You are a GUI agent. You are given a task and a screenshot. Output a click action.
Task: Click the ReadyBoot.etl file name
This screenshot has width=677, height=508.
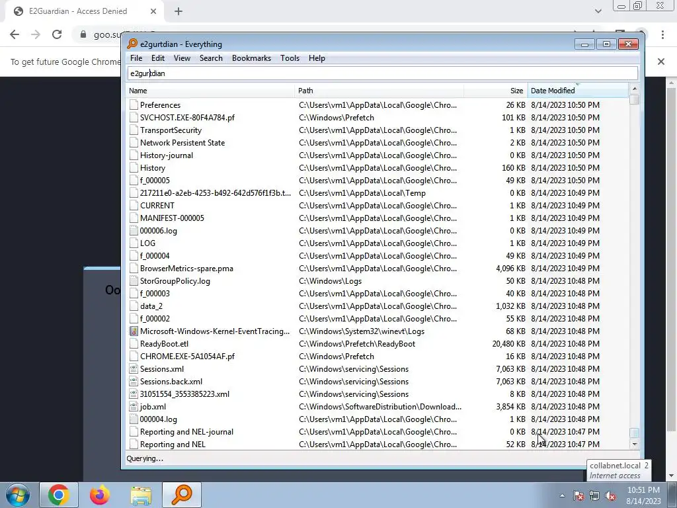[x=164, y=344]
